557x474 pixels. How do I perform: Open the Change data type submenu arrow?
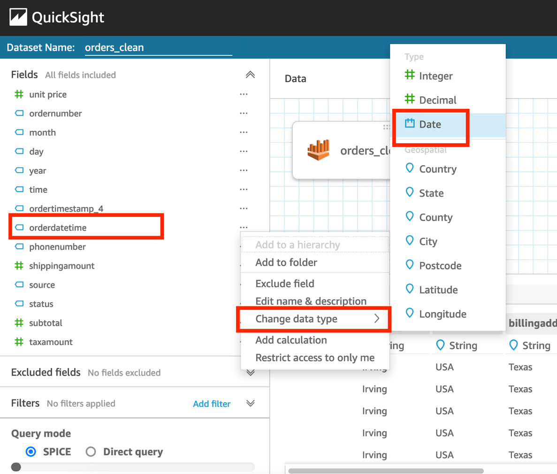coord(377,319)
